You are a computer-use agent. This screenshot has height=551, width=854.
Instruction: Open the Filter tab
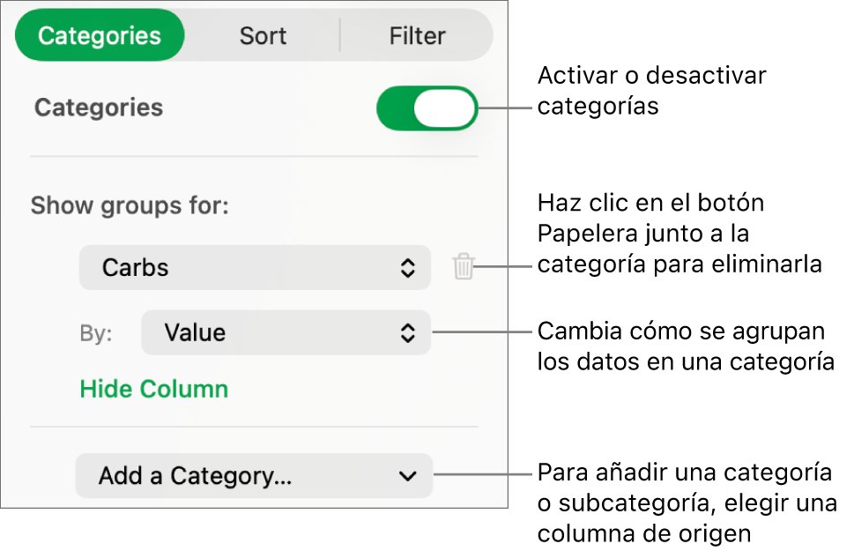[x=416, y=35]
